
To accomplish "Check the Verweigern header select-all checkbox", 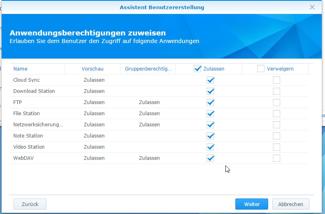I will click(261, 69).
